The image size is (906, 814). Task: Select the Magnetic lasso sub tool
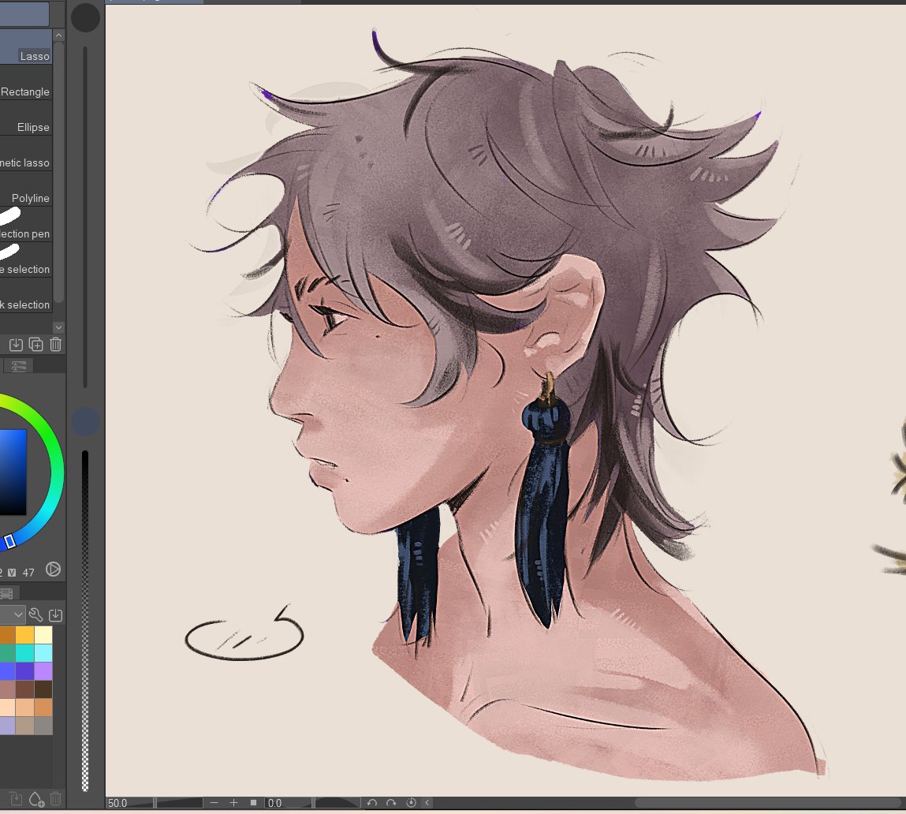(x=26, y=154)
